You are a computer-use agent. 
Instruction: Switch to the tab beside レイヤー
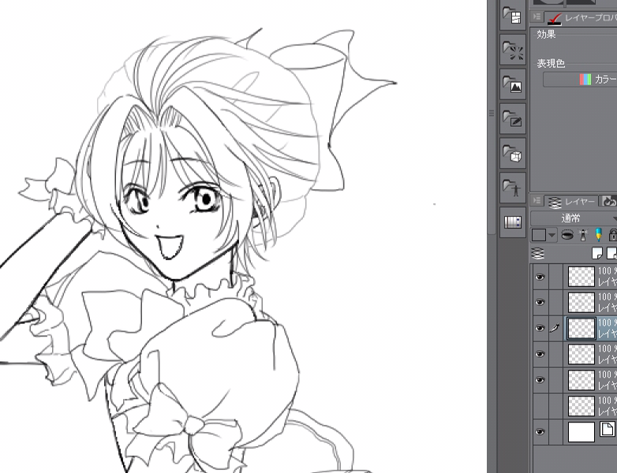(608, 201)
